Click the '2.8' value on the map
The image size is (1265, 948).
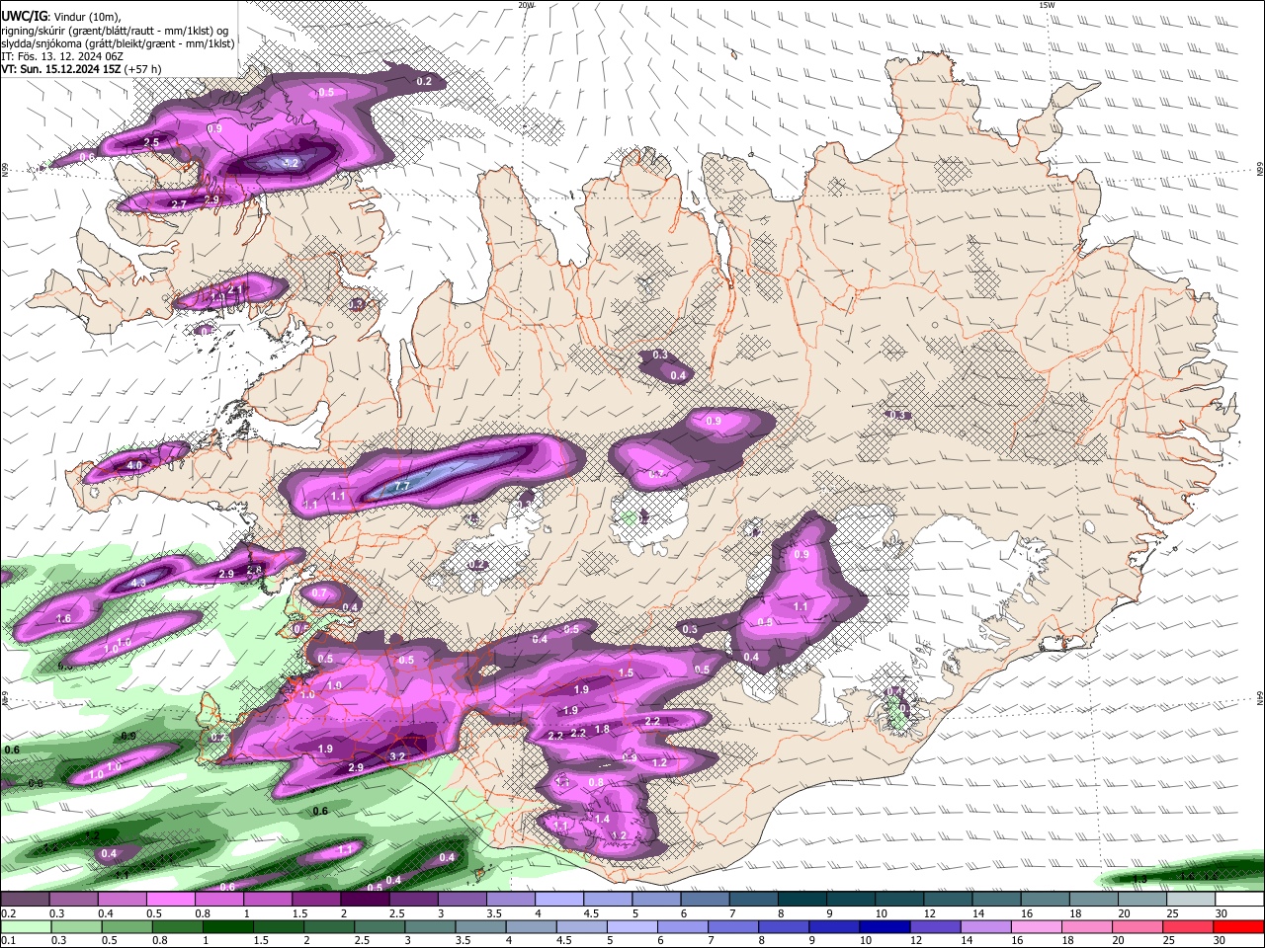pyautogui.click(x=254, y=570)
